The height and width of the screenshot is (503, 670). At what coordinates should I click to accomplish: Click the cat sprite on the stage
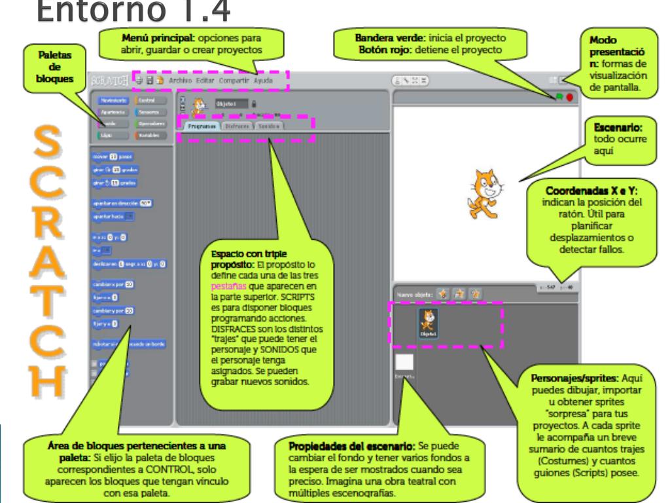(485, 194)
